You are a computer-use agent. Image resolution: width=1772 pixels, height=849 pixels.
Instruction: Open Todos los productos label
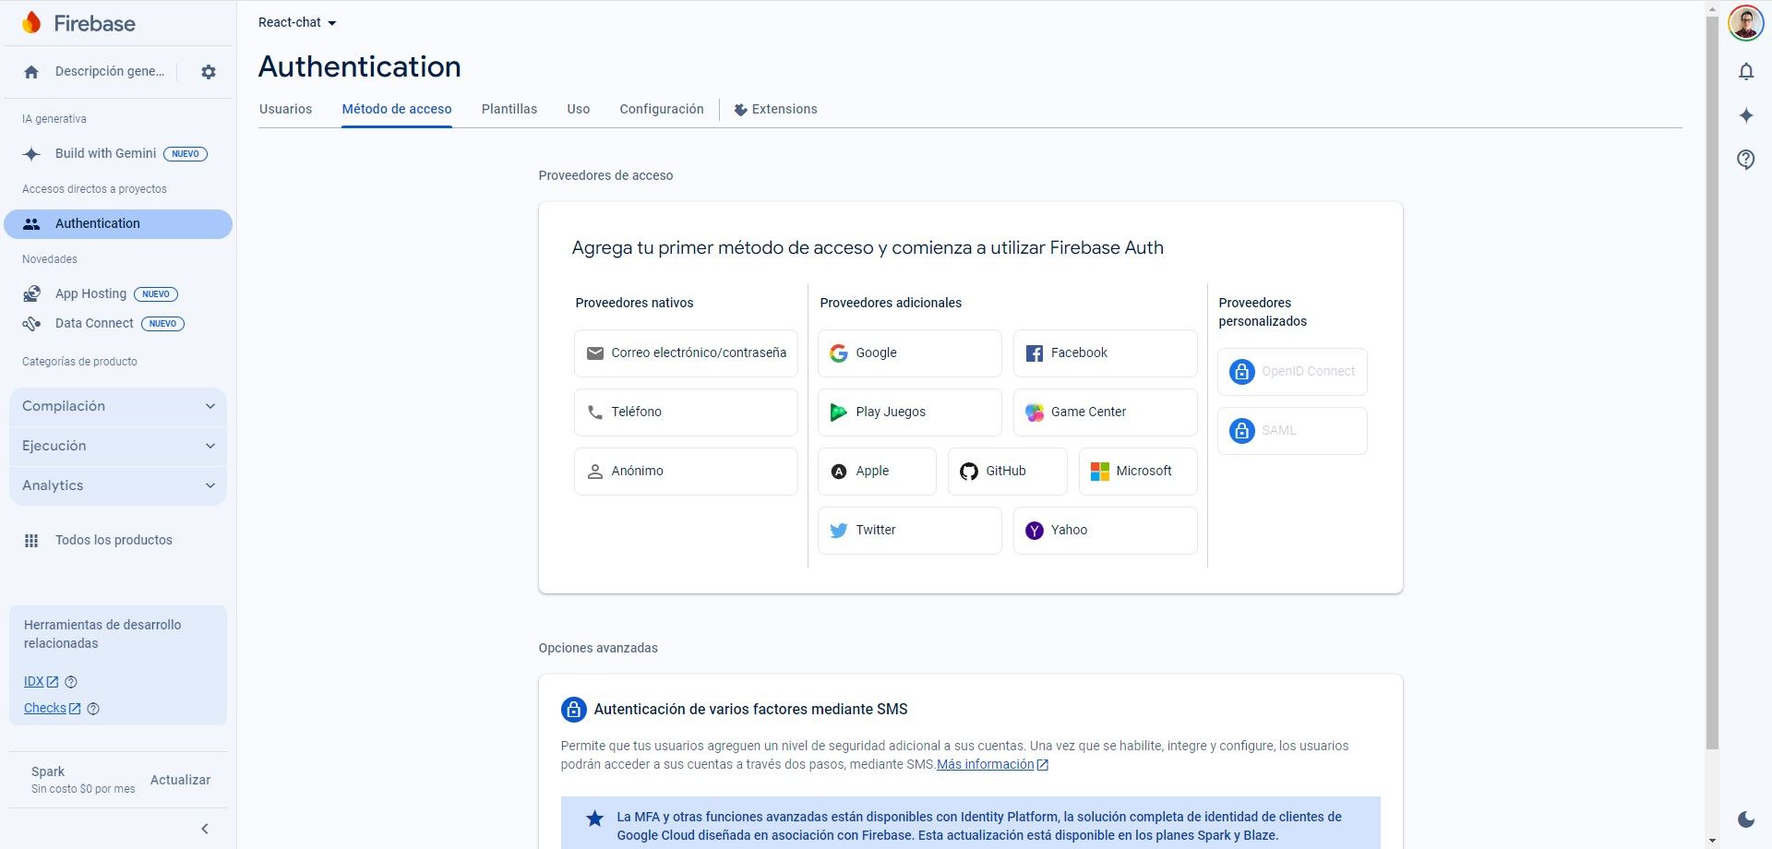114,541
